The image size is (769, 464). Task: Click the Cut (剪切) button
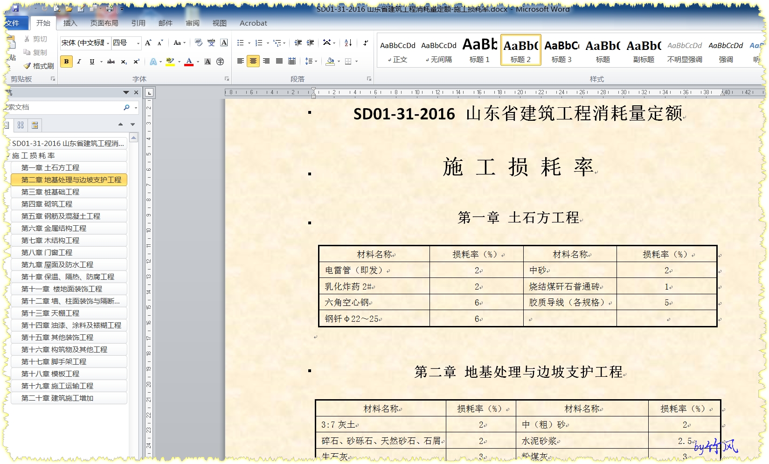click(35, 39)
